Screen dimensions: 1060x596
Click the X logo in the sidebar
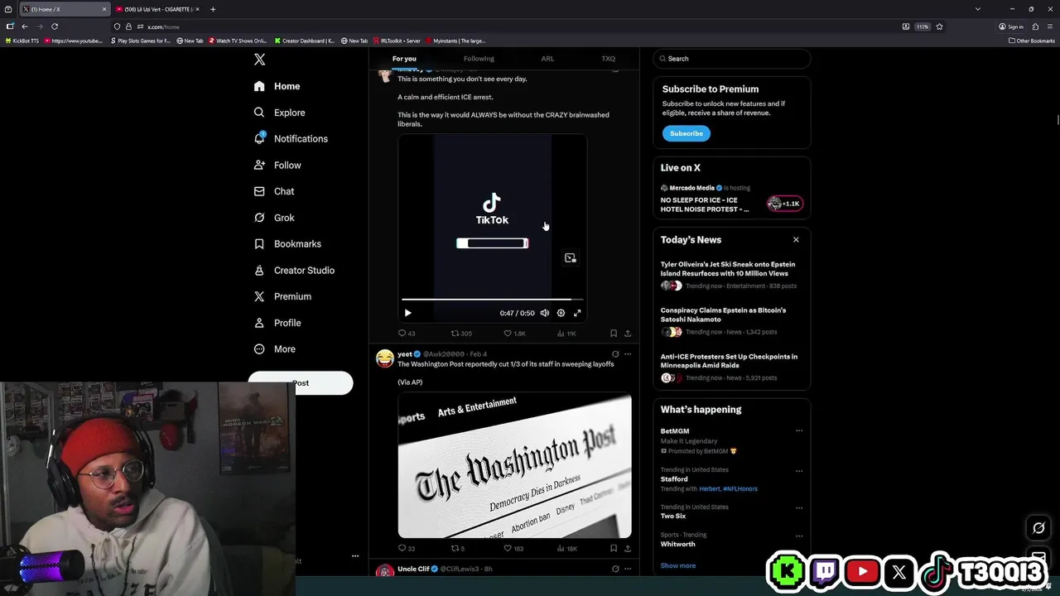[259, 60]
